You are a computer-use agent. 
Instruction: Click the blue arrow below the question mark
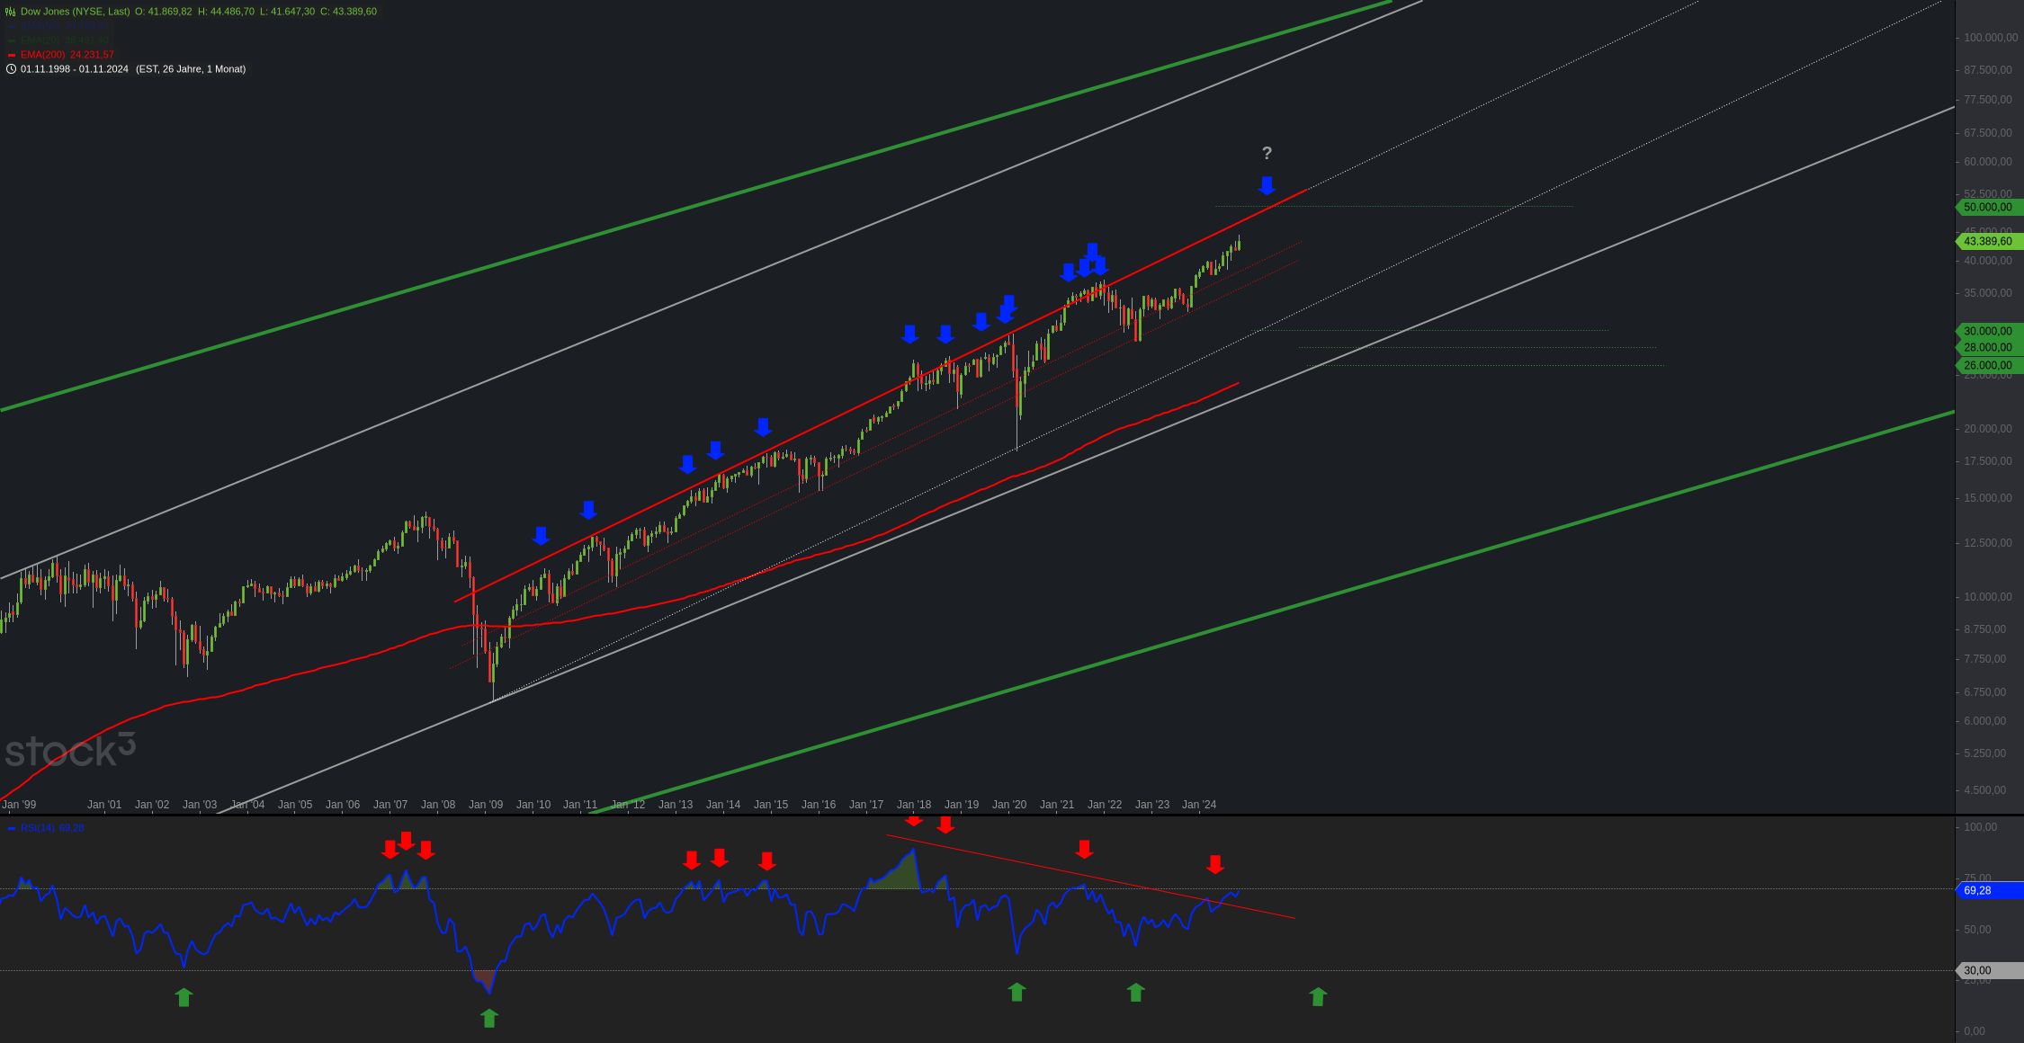coord(1267,185)
